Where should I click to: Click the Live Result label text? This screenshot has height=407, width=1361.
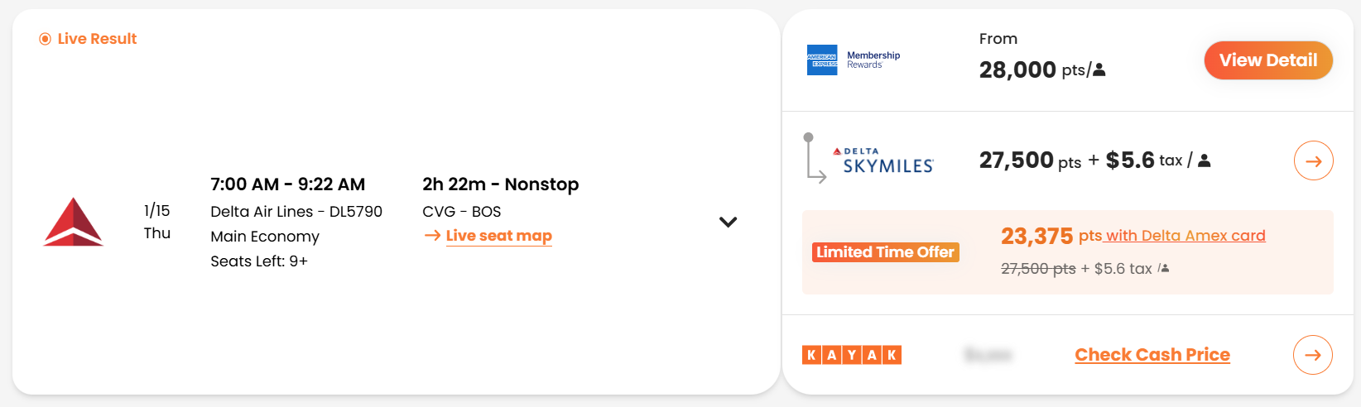97,39
